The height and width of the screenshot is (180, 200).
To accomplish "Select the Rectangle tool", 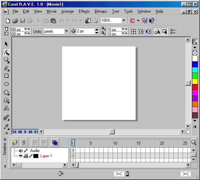I will (x=6, y=76).
